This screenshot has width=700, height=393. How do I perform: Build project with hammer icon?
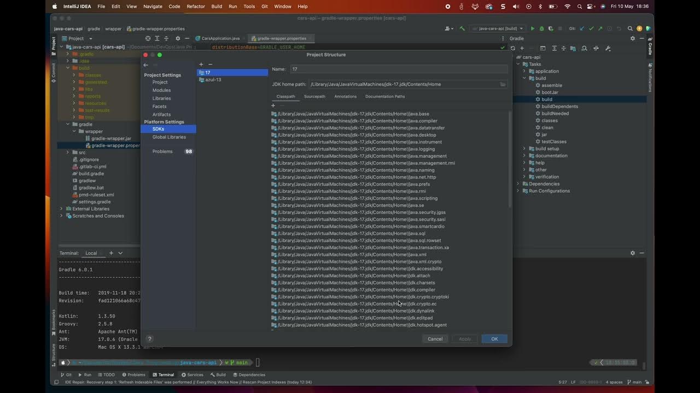coord(462,28)
